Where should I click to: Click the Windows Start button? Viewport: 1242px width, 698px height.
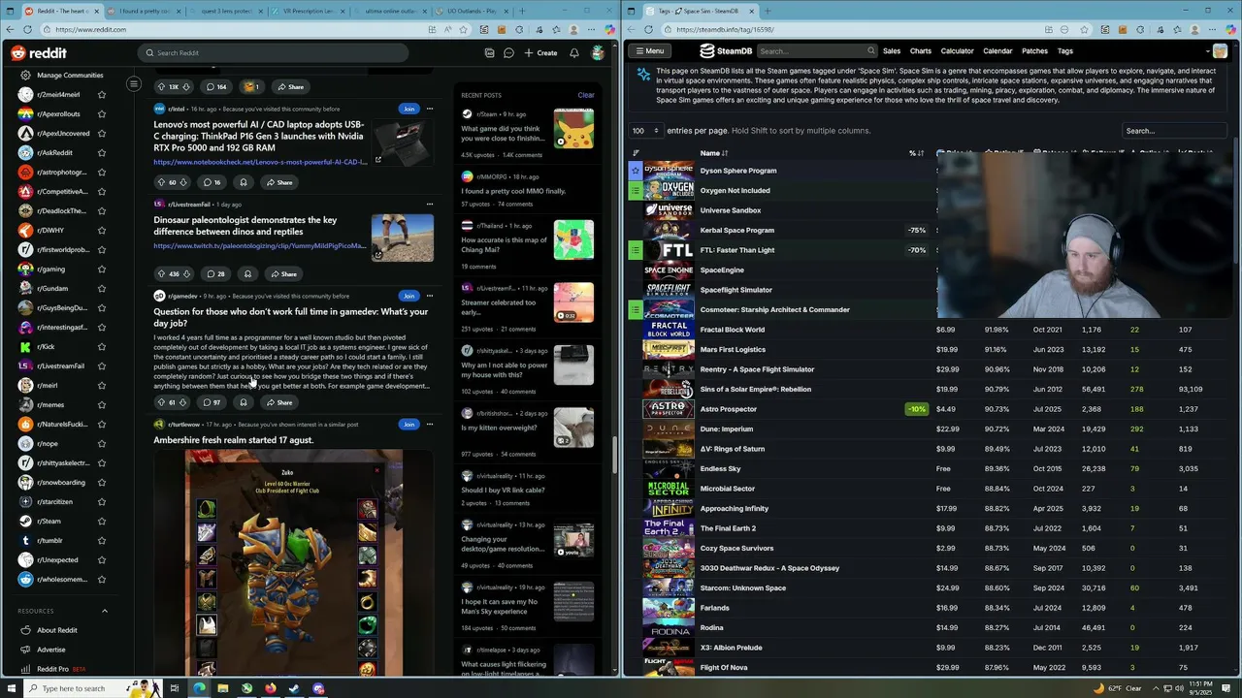pos(12,688)
